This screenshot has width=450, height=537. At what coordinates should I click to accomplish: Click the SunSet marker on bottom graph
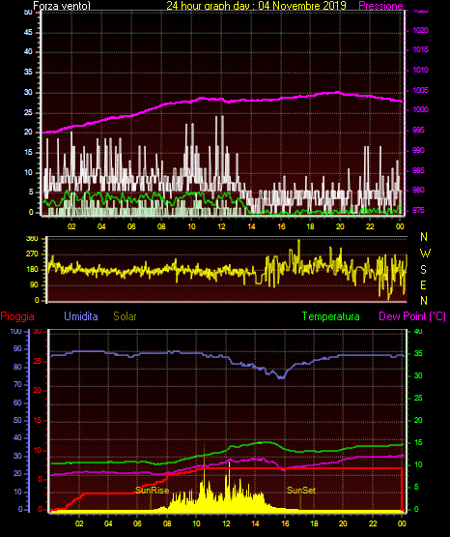[x=301, y=491]
